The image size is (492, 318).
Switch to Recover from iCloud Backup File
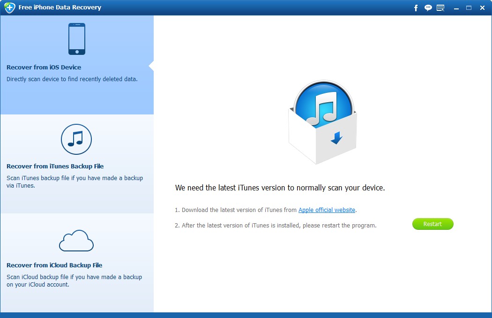[x=54, y=265]
